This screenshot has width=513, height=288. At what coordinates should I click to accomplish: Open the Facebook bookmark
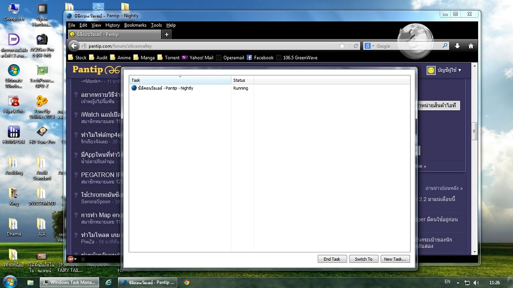pos(260,57)
